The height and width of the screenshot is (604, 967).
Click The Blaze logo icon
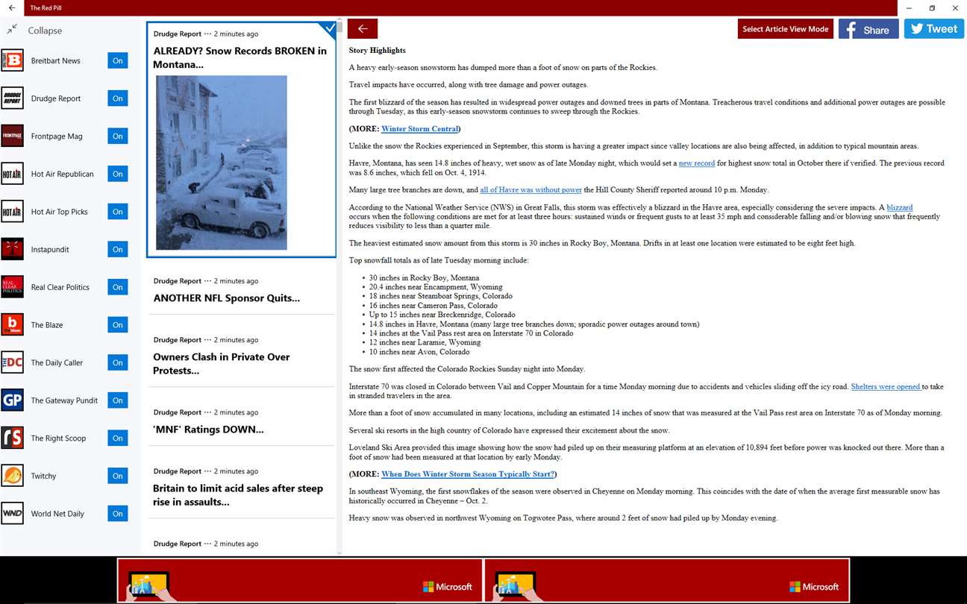point(12,325)
